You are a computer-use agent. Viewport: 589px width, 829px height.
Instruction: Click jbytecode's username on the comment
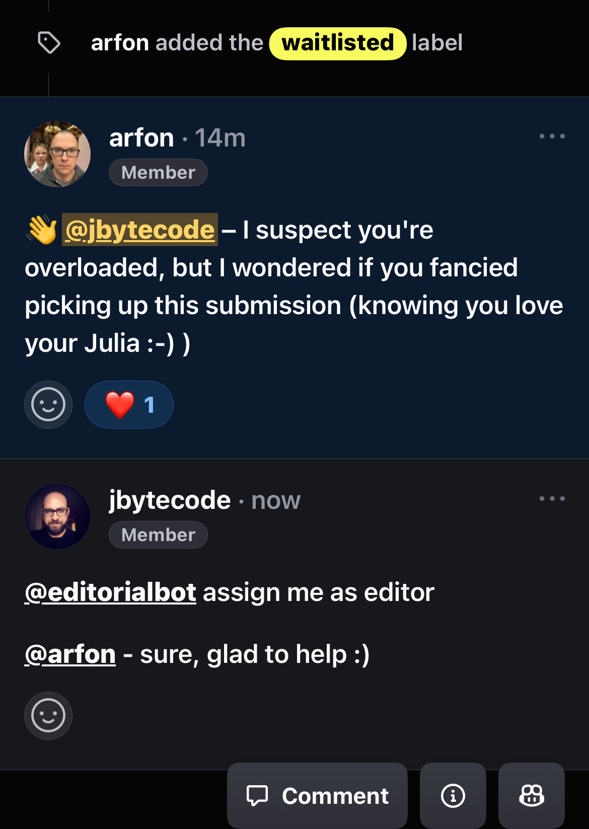click(170, 500)
